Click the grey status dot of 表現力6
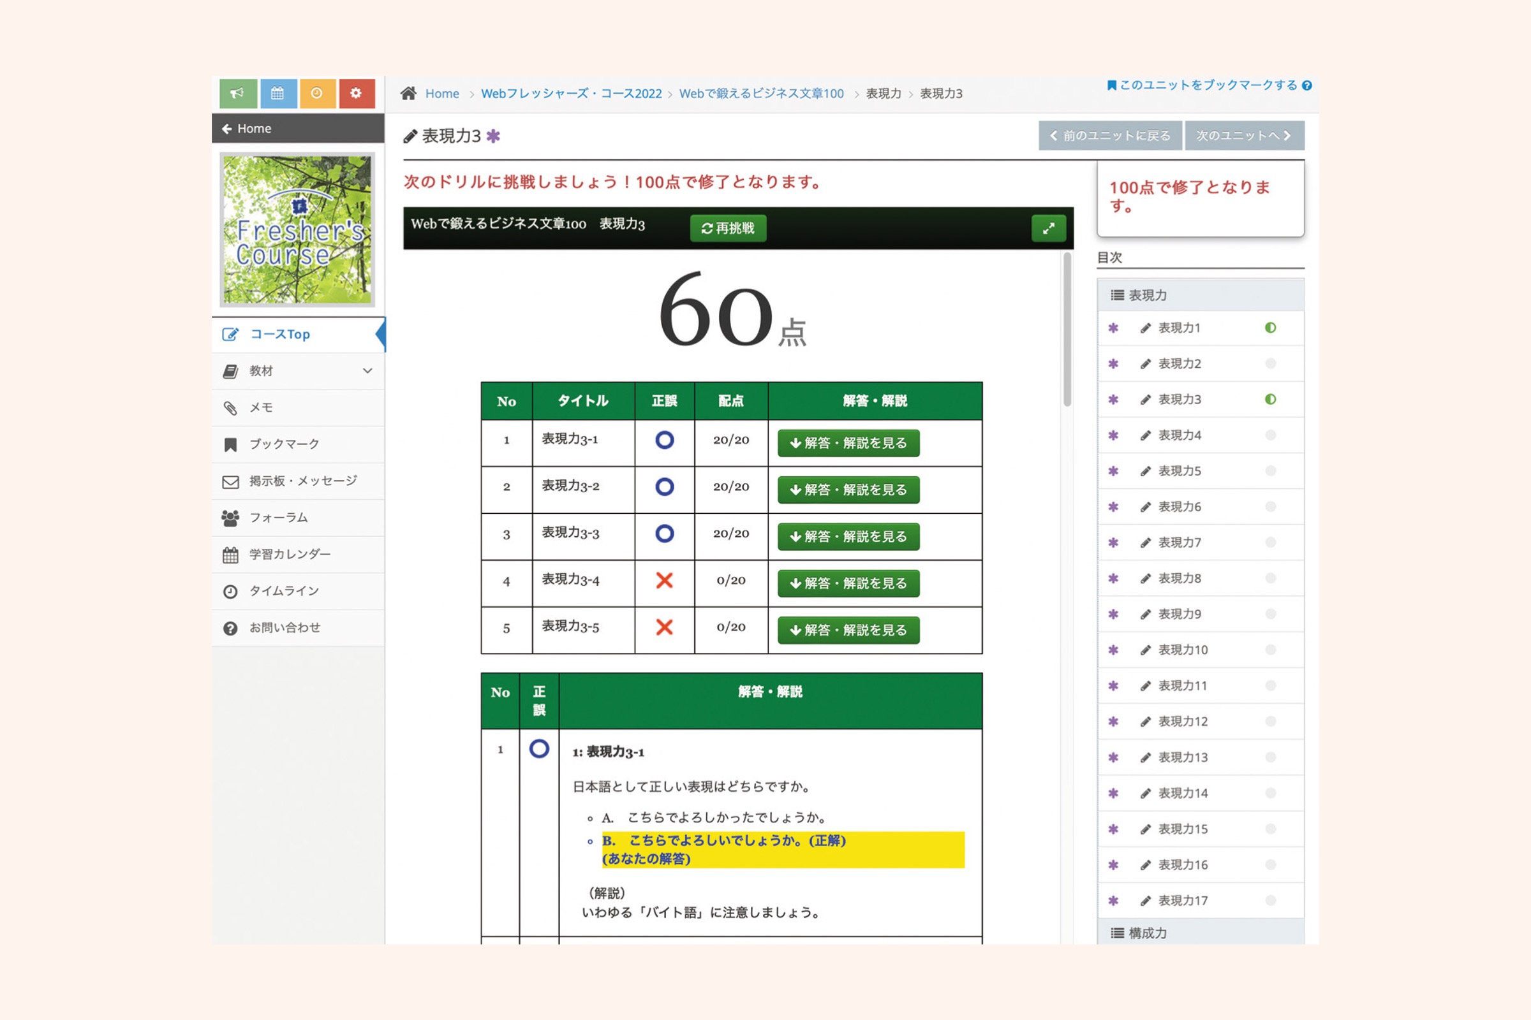 (1270, 507)
